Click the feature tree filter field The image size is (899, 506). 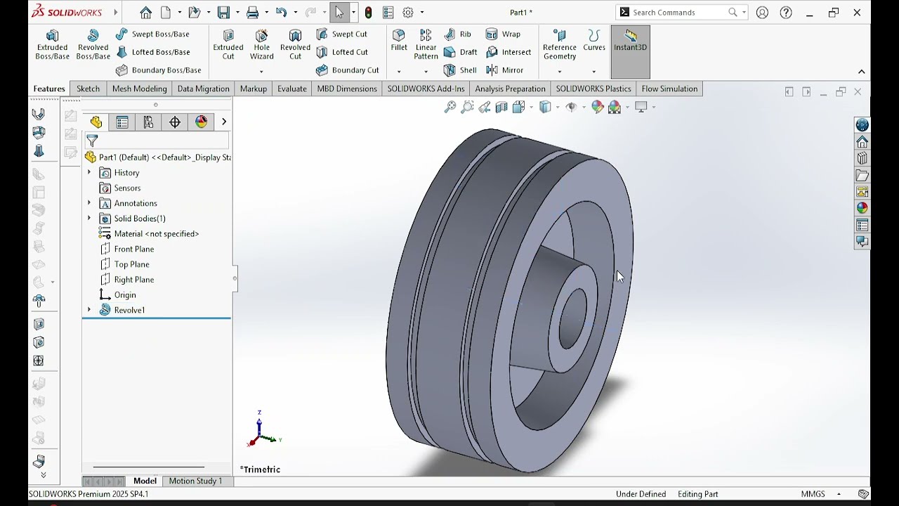click(x=158, y=141)
